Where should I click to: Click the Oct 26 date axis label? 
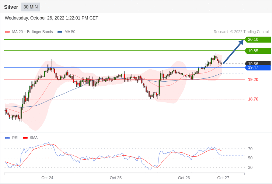(x=184, y=178)
